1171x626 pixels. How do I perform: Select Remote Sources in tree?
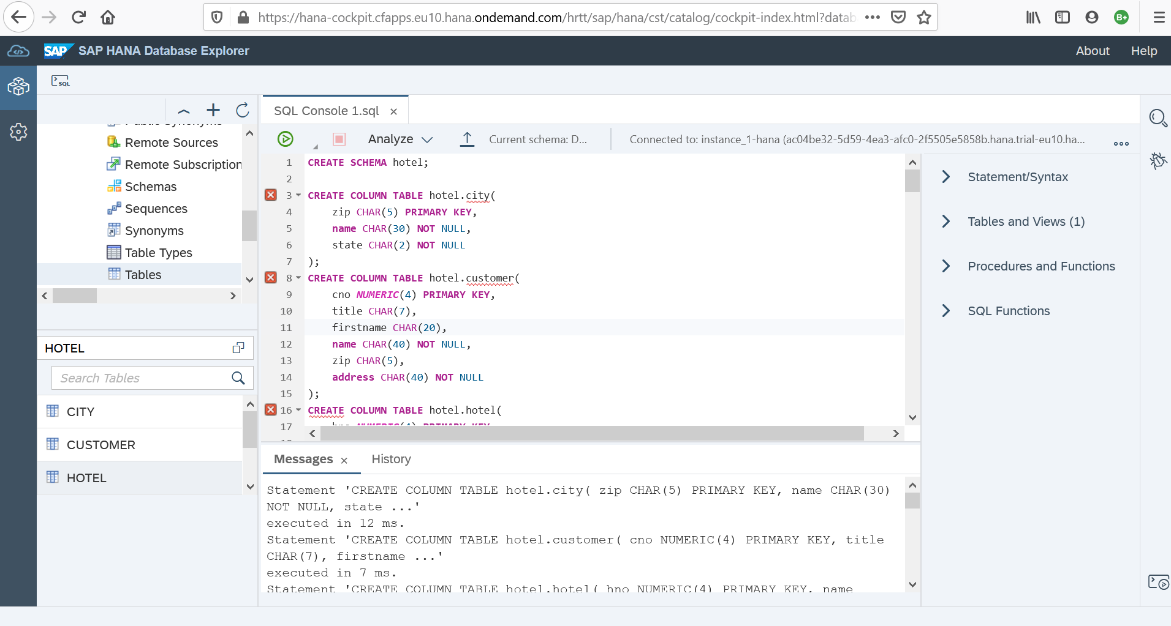[x=171, y=143]
